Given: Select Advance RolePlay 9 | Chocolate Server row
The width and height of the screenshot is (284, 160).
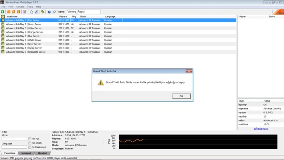Looking at the screenshot, I should [118, 52].
